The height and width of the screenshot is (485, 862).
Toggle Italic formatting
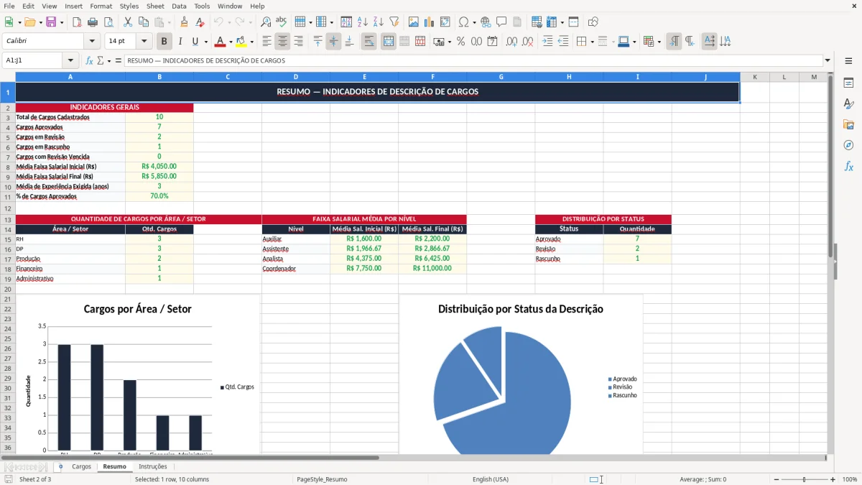pyautogui.click(x=180, y=42)
